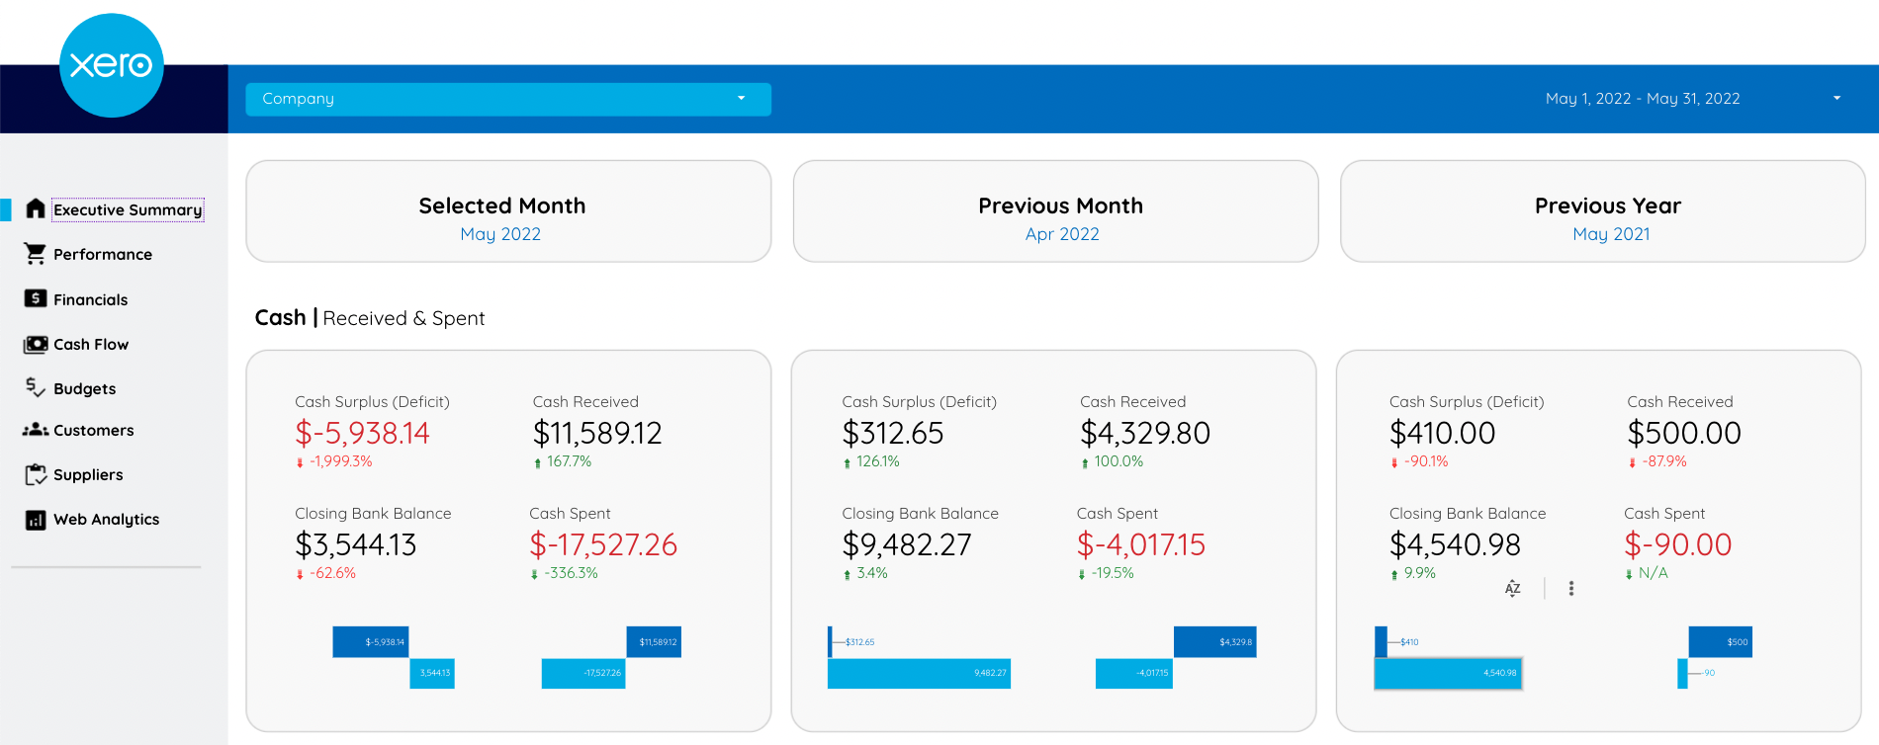Select the Previous Month Apr 2022 card
The width and height of the screenshot is (1879, 745).
click(1055, 211)
